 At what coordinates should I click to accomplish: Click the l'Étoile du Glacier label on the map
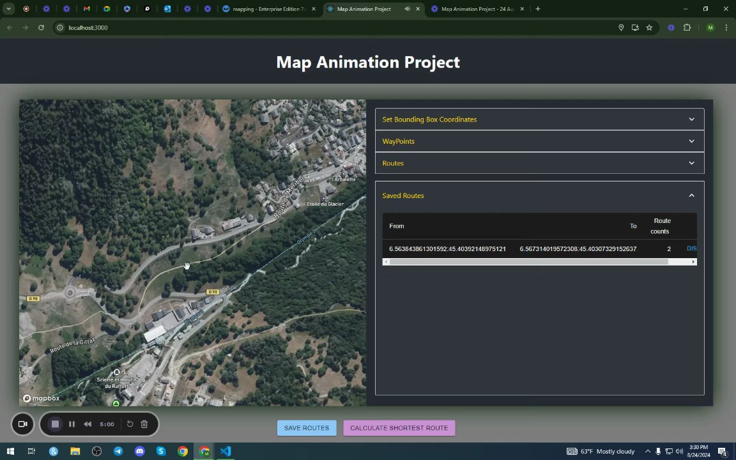click(325, 204)
